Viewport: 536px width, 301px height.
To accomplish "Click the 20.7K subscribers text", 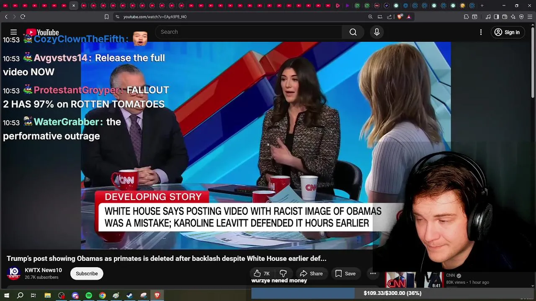I will [41, 278].
